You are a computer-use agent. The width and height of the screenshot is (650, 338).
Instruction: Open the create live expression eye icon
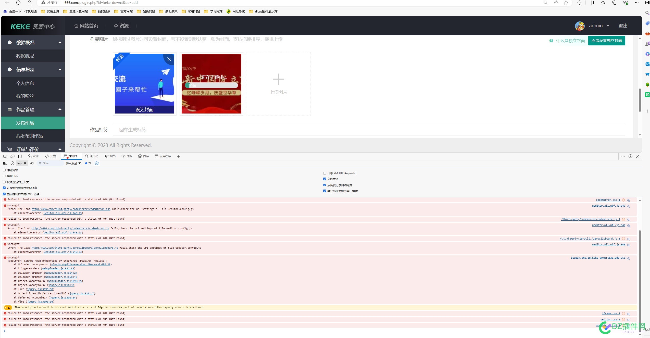click(x=32, y=163)
